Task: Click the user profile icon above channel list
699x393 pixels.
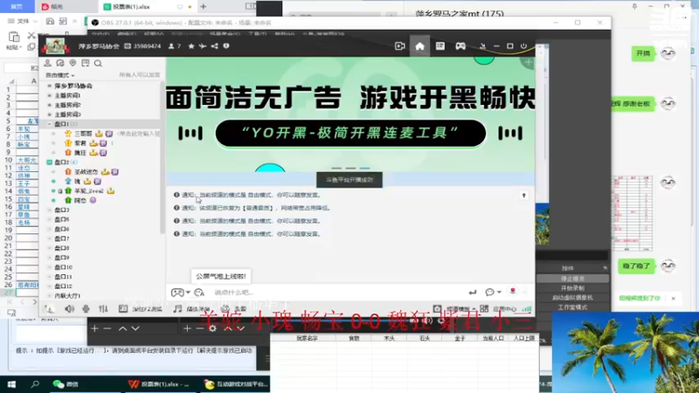Action: pyautogui.click(x=48, y=63)
